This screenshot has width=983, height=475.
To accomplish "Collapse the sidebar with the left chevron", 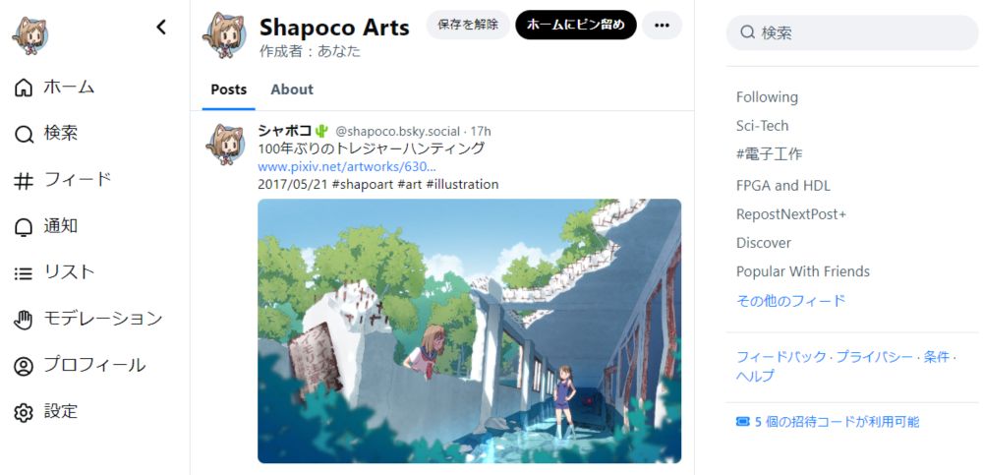I will pos(161,27).
